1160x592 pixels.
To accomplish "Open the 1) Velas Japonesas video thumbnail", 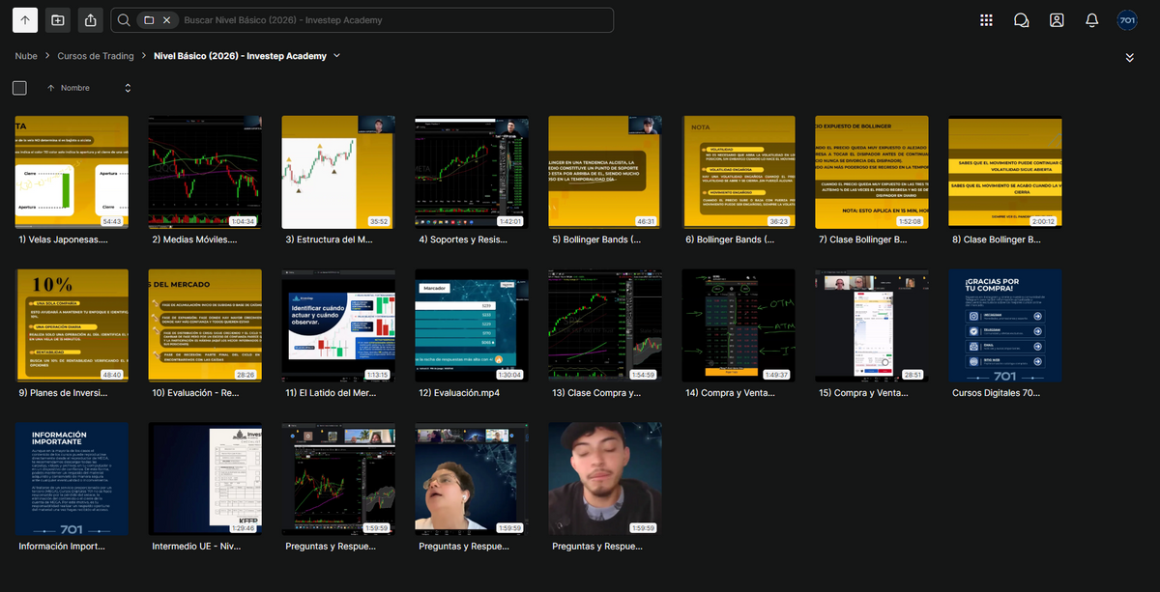I will tap(72, 172).
